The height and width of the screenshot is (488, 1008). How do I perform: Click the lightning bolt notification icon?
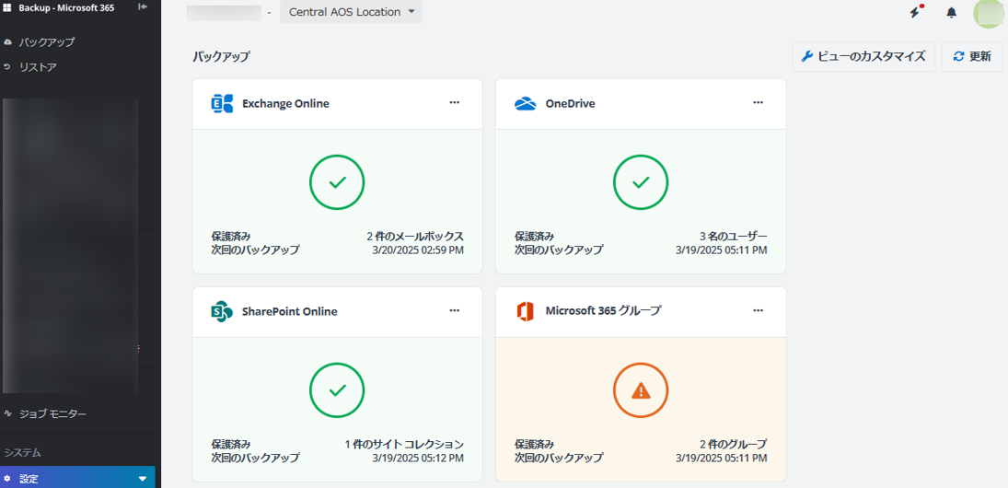(x=915, y=12)
